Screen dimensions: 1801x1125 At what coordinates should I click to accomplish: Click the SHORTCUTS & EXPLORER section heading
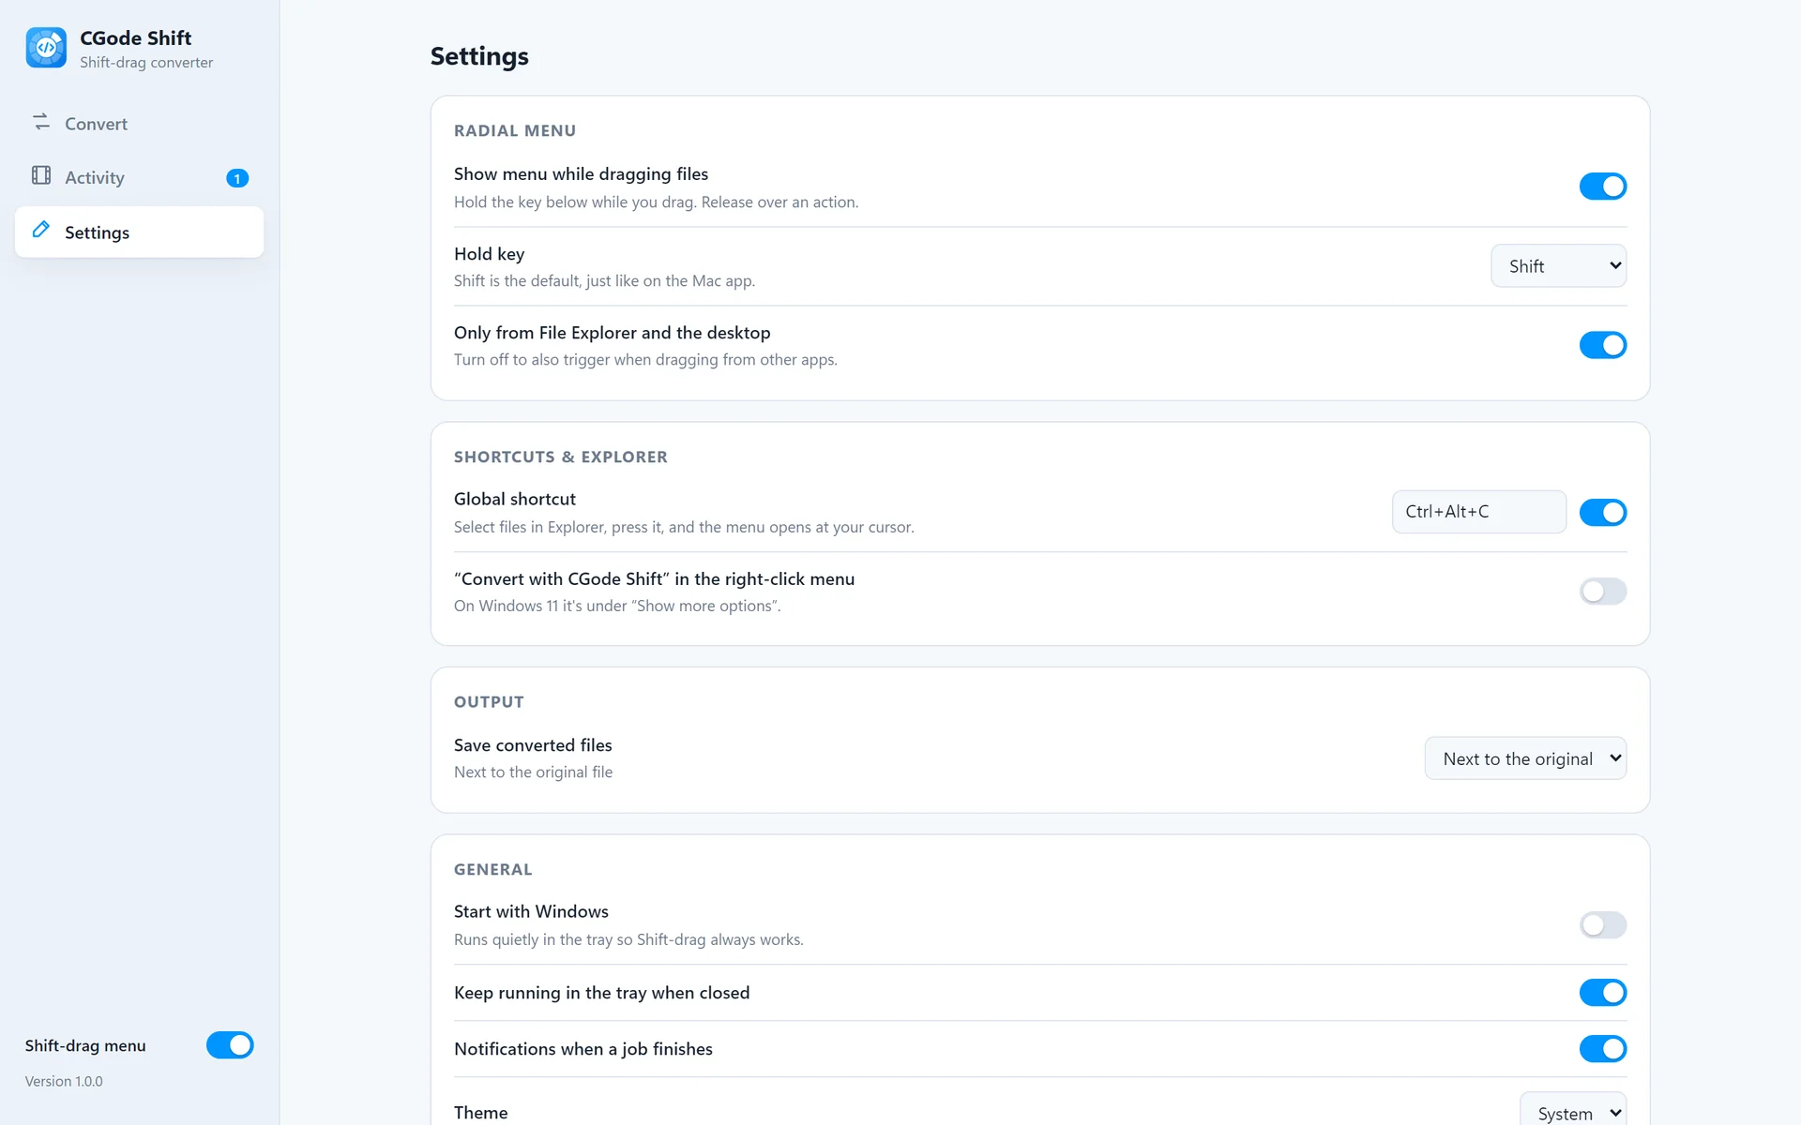pyautogui.click(x=561, y=457)
